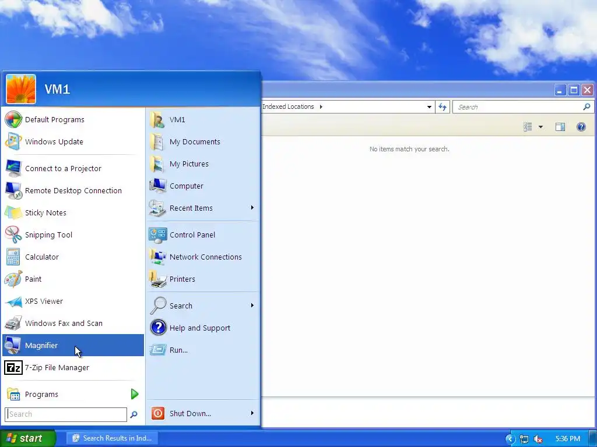Viewport: 597px width, 447px height.
Task: Click the help icon in search window
Action: 581,126
